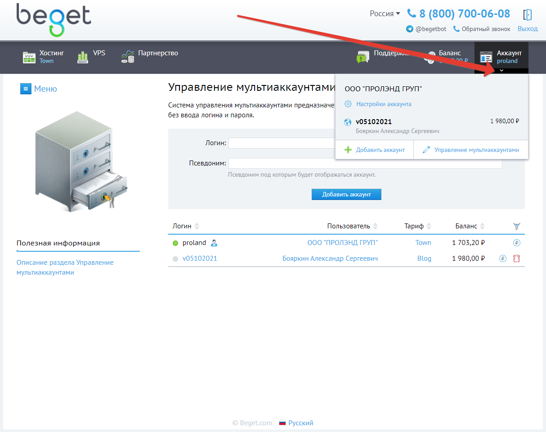Image resolution: width=546 pixels, height=432 pixels.
Task: Open the Партнерство menu section
Action: point(150,57)
